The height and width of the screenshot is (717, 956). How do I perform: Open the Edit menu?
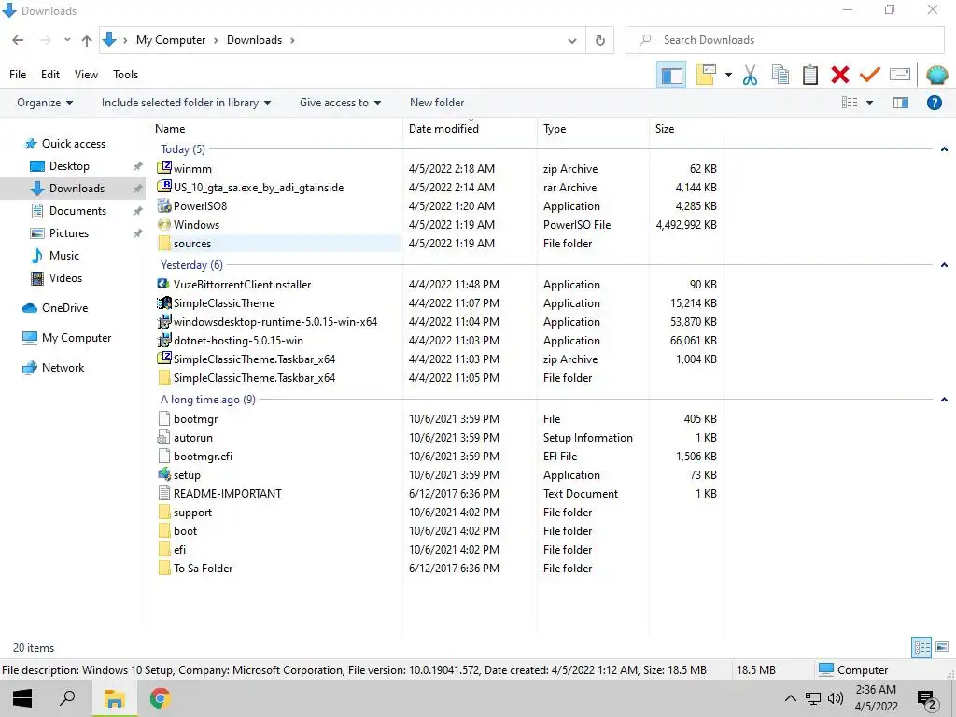(50, 75)
